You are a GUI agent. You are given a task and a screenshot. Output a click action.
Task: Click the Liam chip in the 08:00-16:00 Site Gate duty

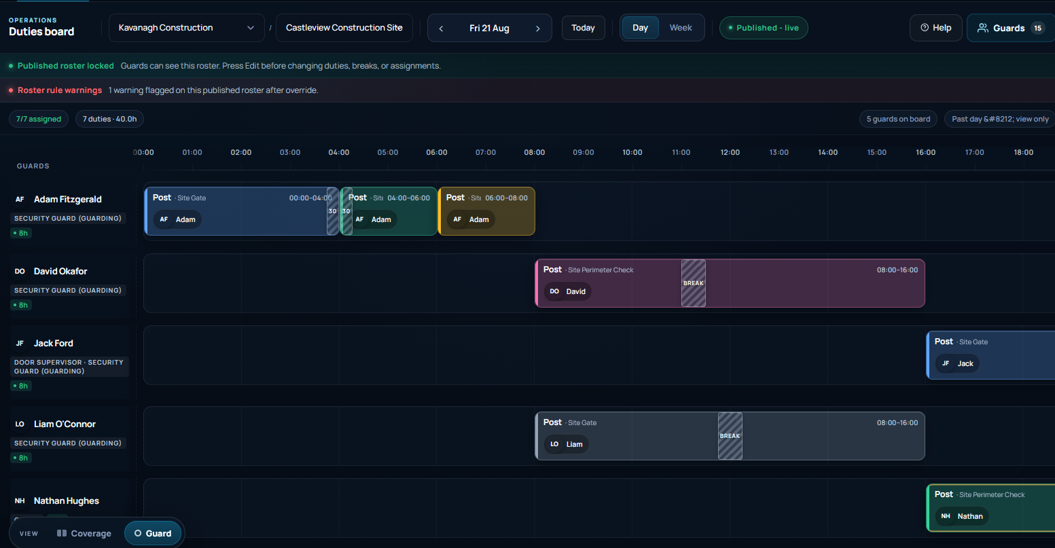point(566,444)
